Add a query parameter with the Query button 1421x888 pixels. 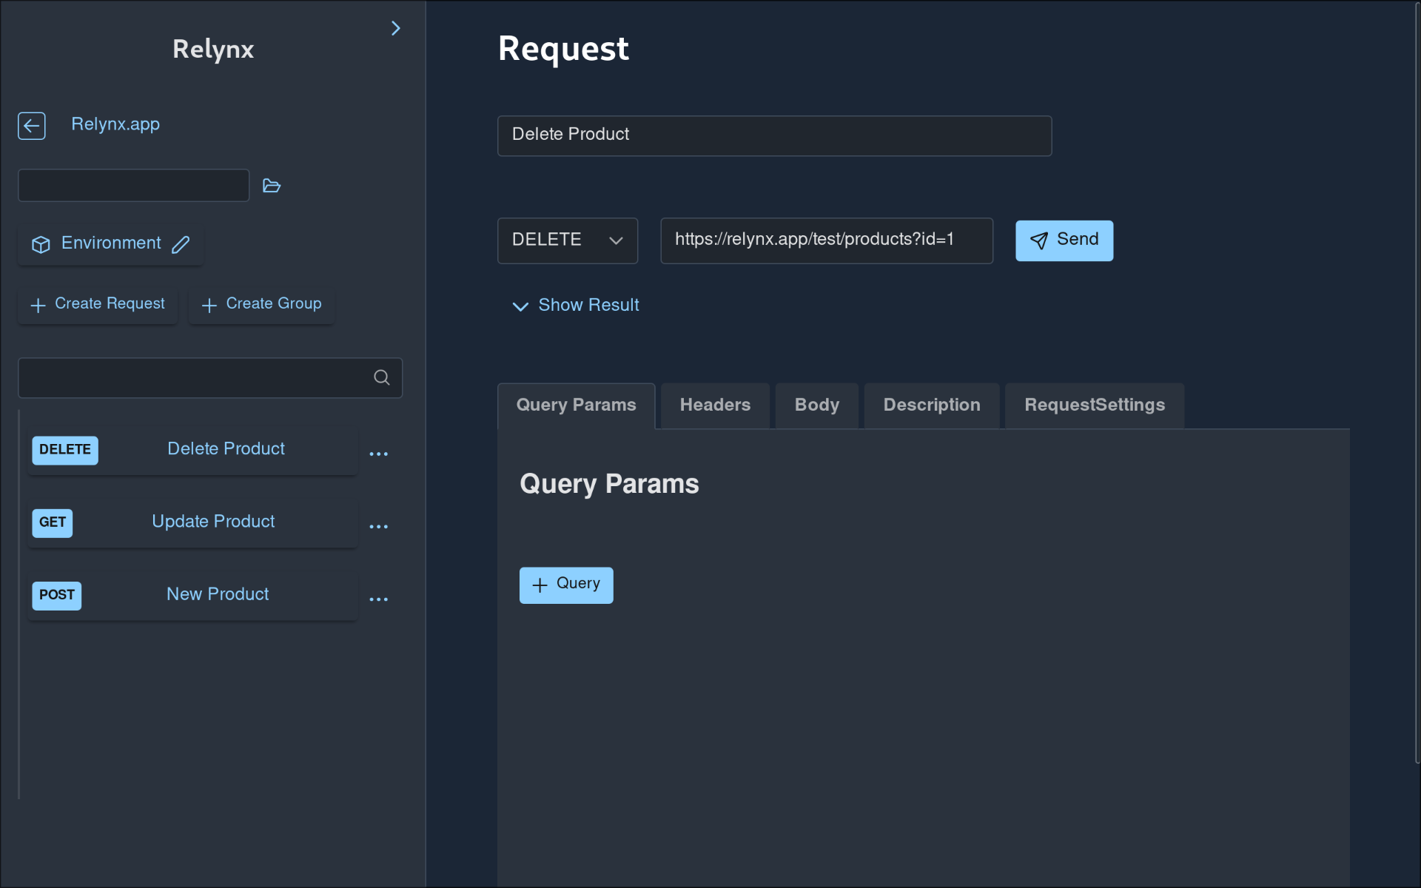(x=565, y=585)
